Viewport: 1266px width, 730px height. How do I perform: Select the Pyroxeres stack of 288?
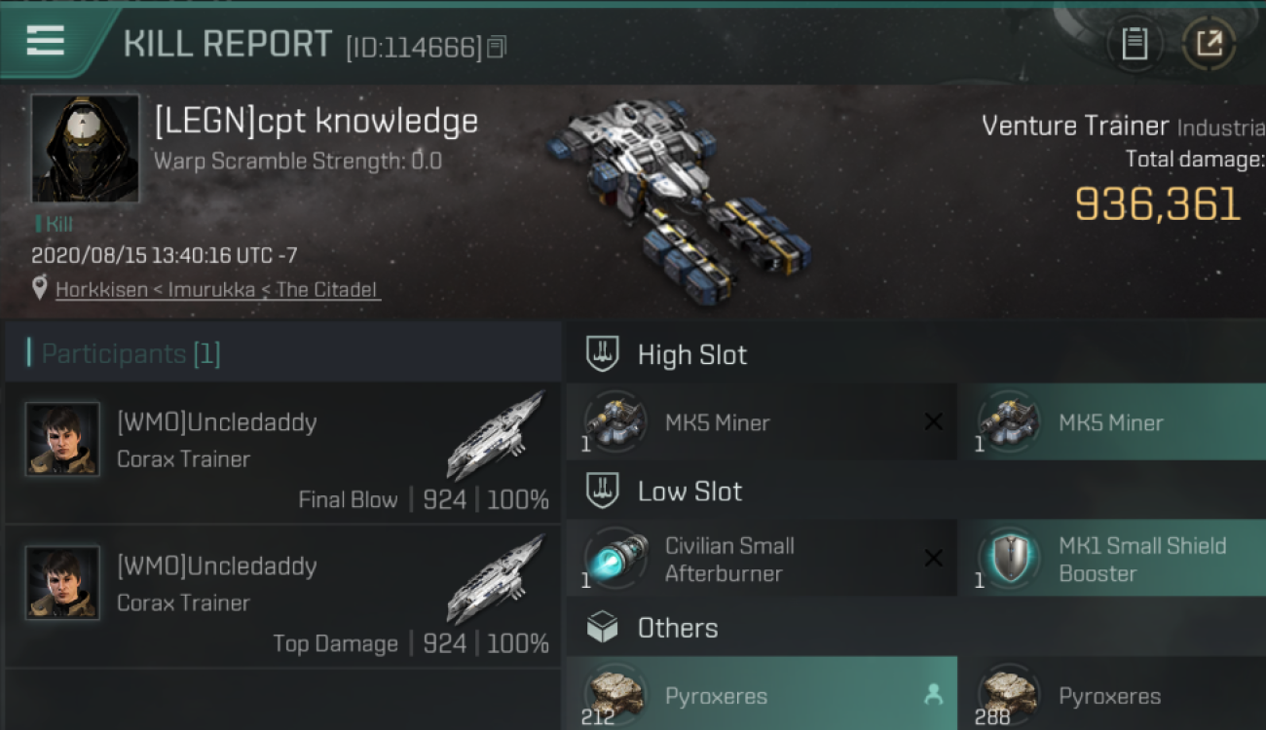pos(1113,694)
